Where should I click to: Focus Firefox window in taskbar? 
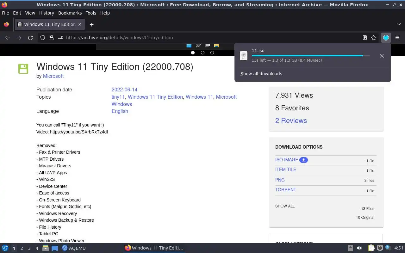tap(154, 248)
